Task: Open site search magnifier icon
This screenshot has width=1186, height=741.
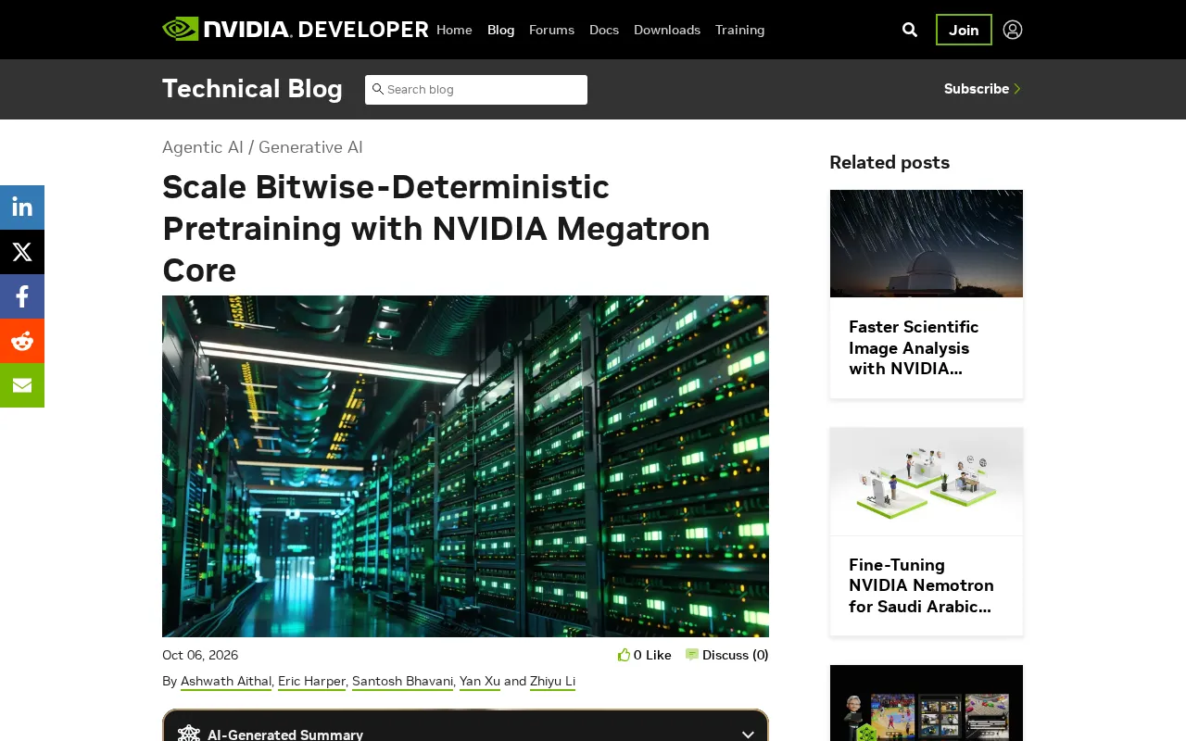Action: click(910, 30)
